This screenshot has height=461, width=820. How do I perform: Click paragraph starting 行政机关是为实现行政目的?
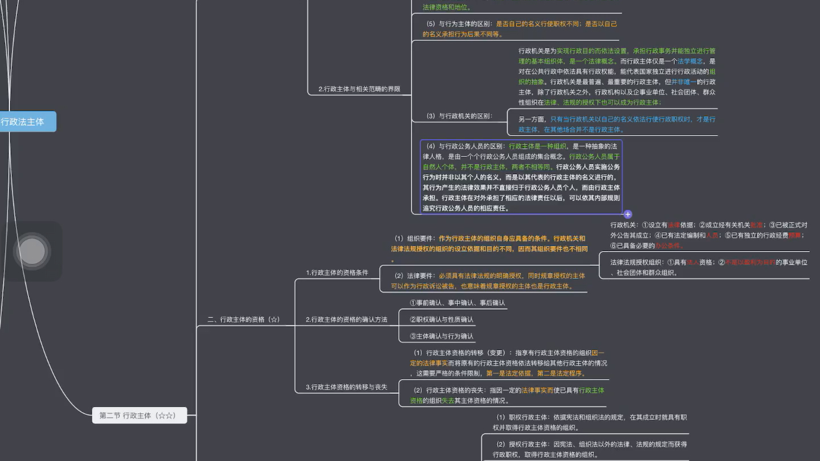[617, 77]
